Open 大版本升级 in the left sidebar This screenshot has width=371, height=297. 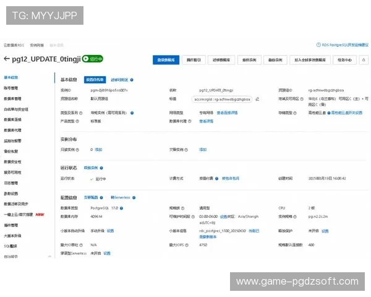[12, 236]
